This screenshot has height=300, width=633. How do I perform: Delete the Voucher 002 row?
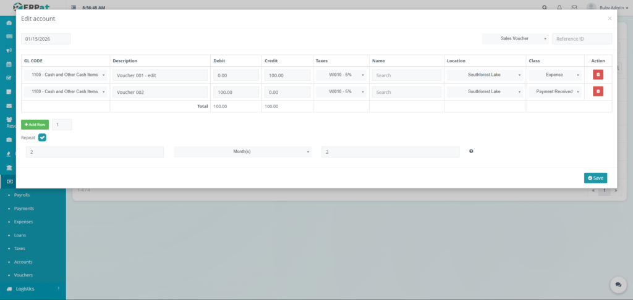(x=598, y=91)
